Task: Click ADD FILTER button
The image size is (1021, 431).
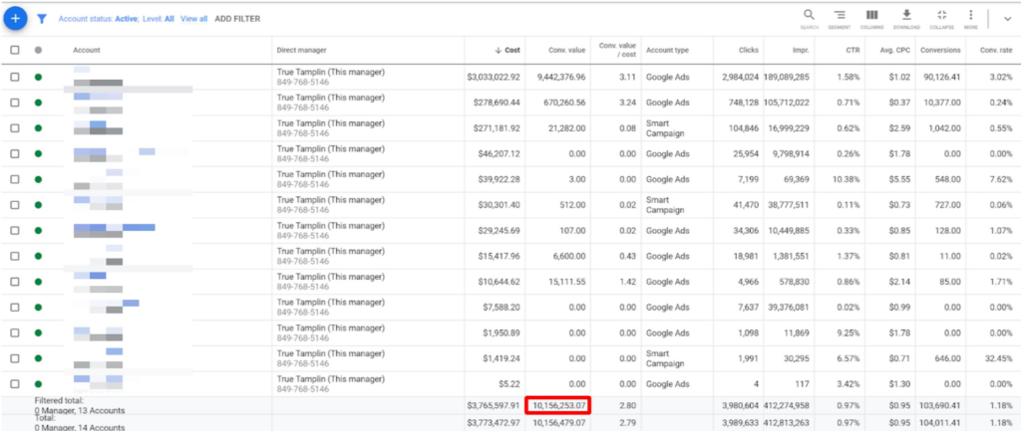Action: coord(237,19)
